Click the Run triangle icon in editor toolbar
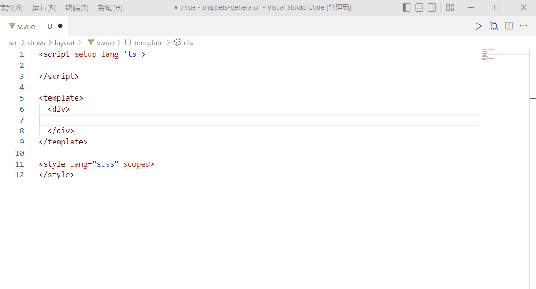Viewport: 536px width, 289px height. point(478,26)
